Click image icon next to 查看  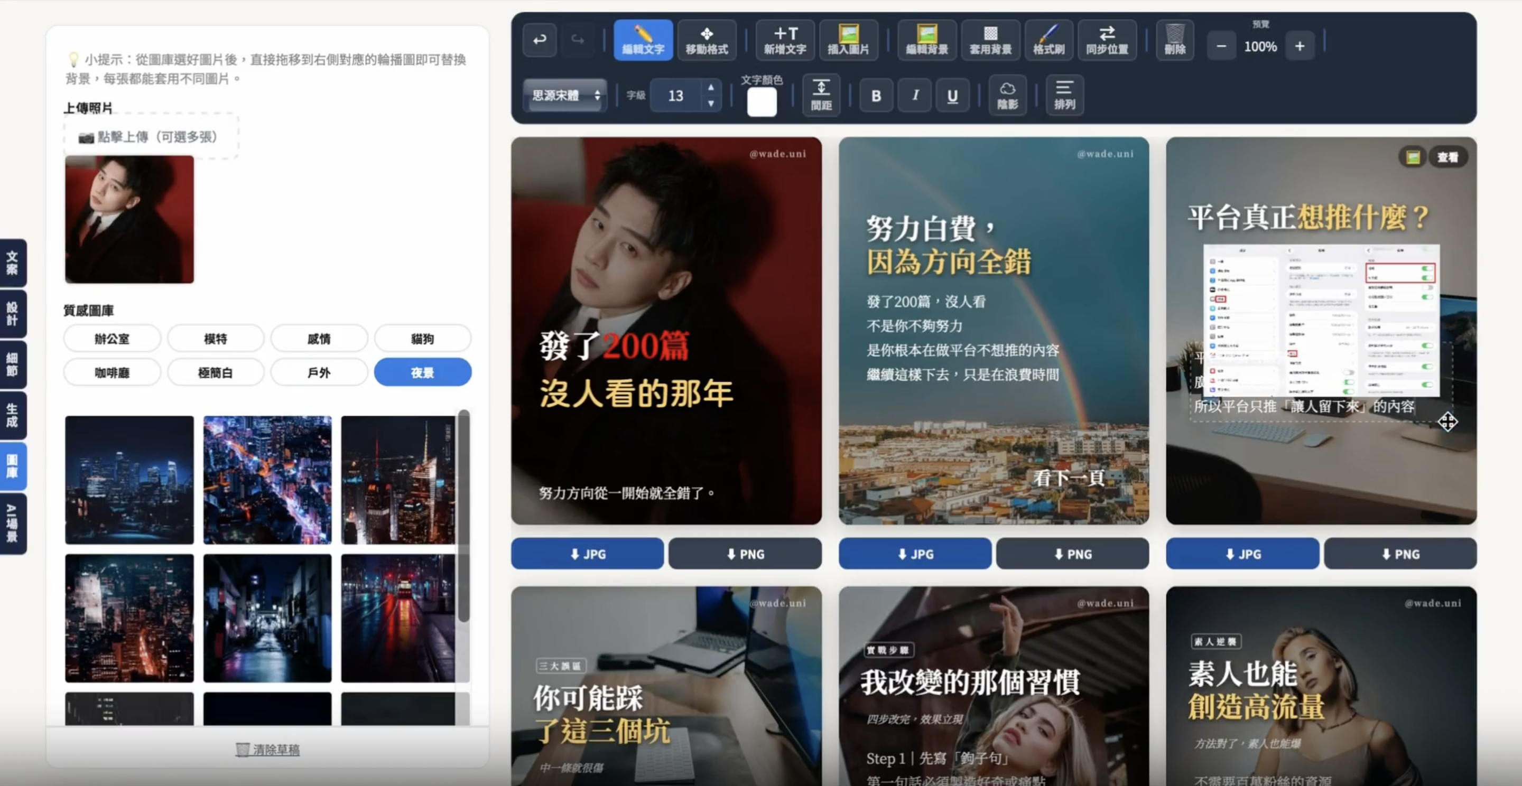click(1413, 157)
